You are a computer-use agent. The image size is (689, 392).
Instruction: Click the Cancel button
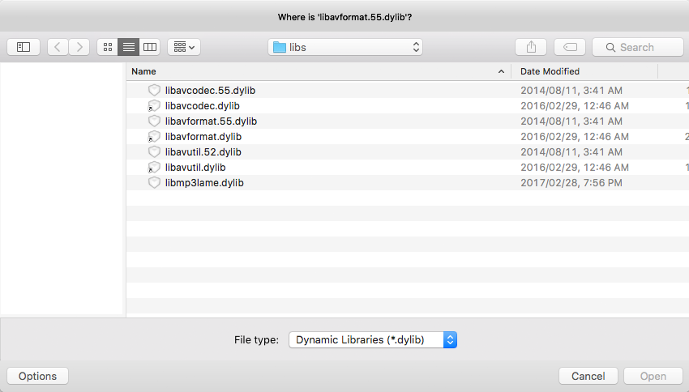tap(588, 376)
